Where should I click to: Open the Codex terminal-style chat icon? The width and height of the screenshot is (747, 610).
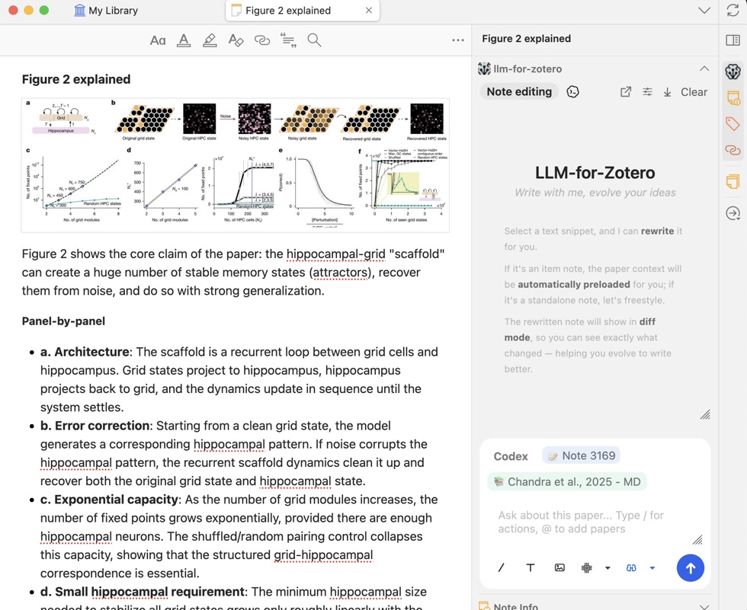(x=572, y=92)
